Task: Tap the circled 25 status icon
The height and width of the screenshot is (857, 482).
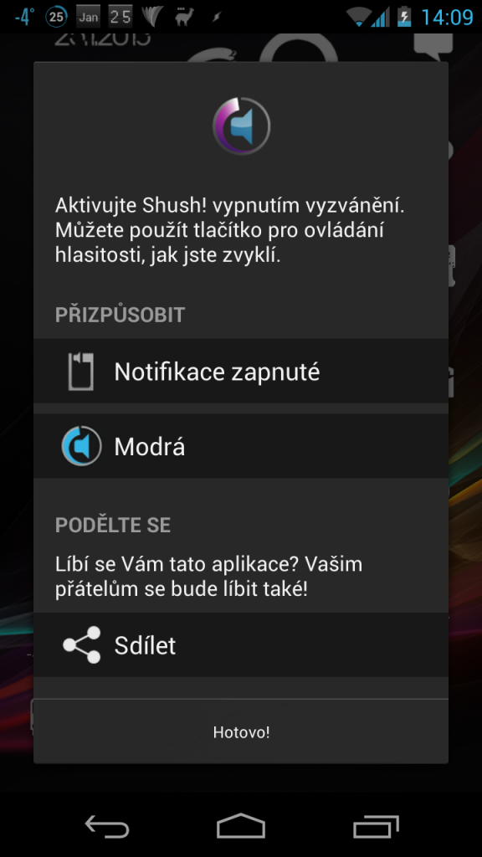Action: click(56, 17)
